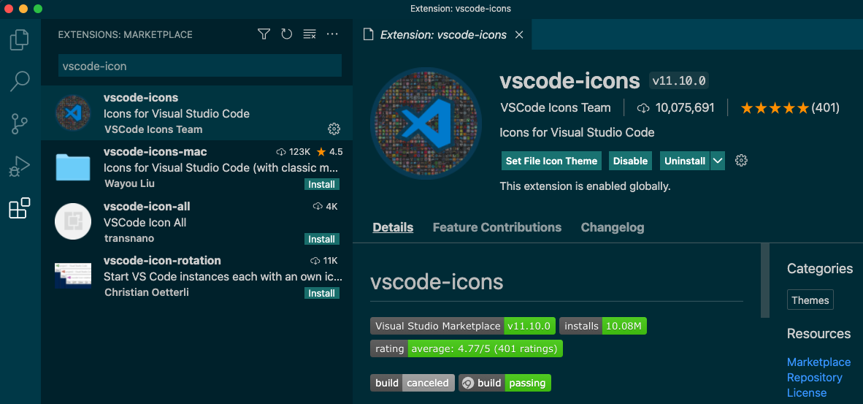This screenshot has width=863, height=404.
Task: Click the vscode-icons-mac folder icon
Action: pos(73,167)
